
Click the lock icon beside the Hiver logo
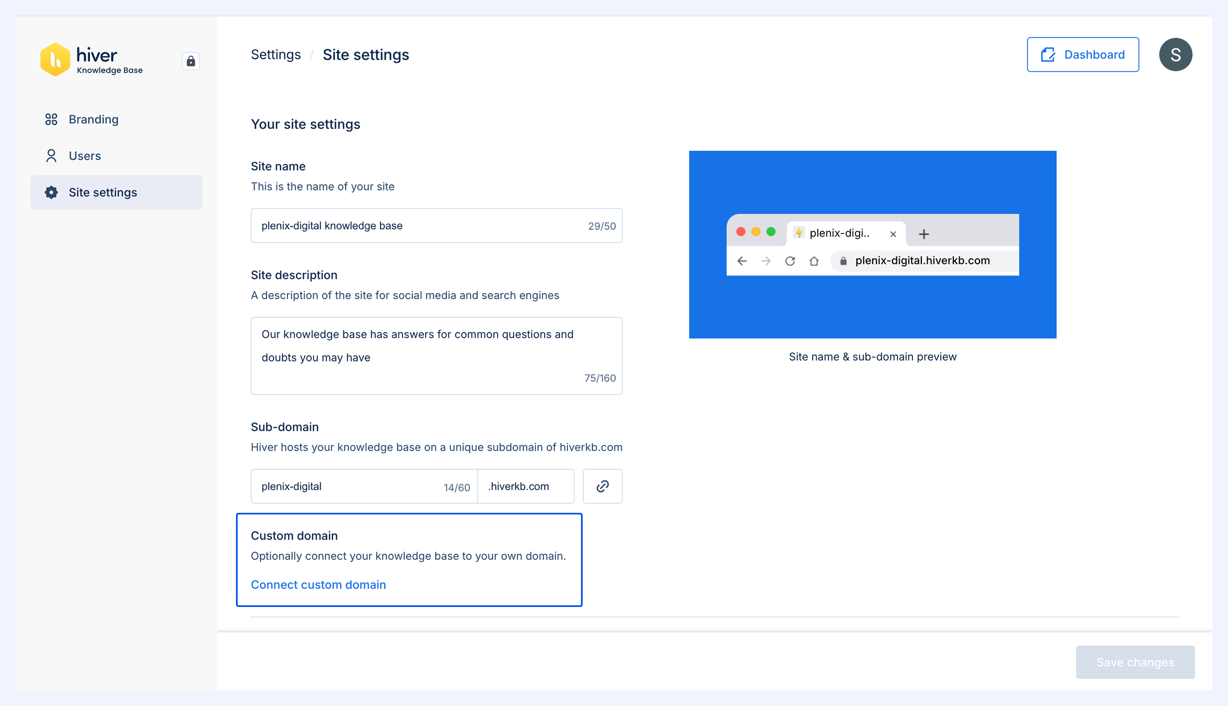point(191,61)
